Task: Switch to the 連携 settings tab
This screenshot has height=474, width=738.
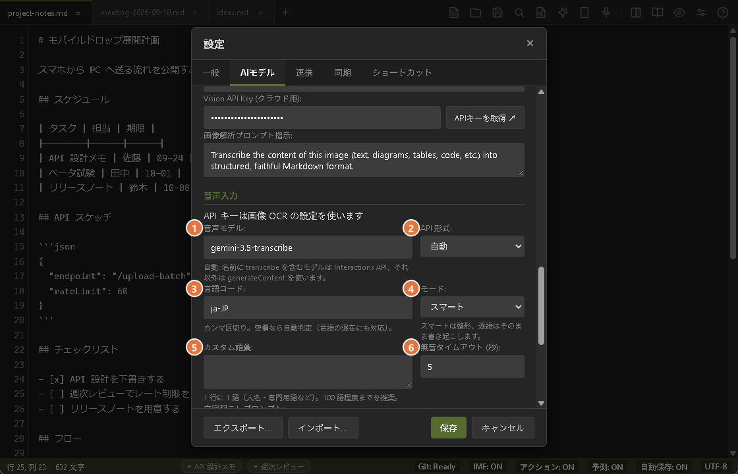Action: coord(304,72)
